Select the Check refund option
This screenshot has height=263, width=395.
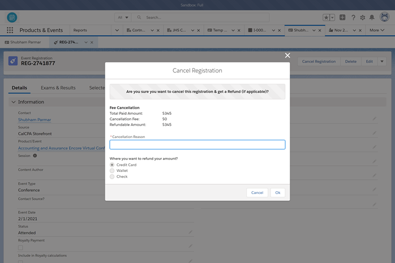[112, 177]
